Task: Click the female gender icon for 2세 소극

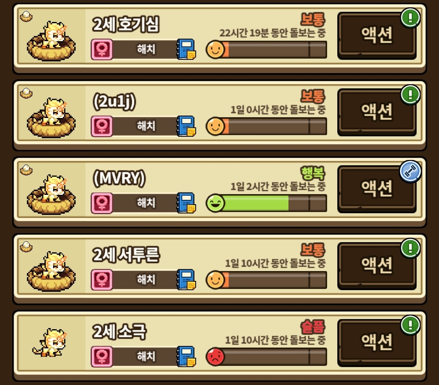Action: click(102, 357)
